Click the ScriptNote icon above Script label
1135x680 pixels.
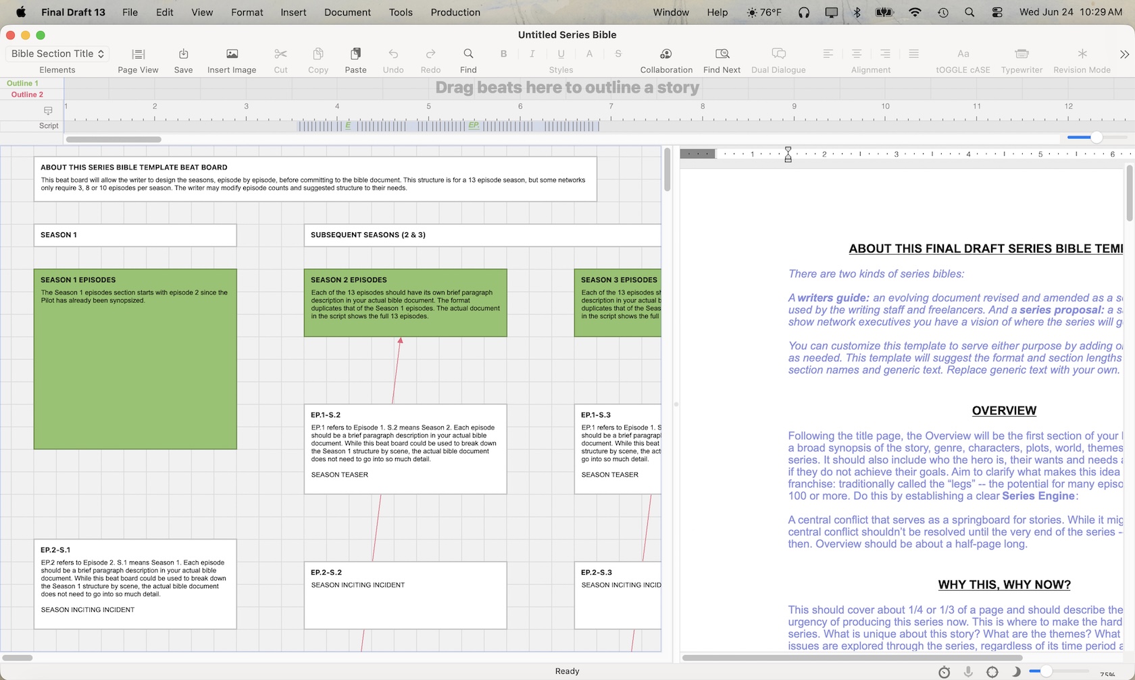click(x=48, y=111)
